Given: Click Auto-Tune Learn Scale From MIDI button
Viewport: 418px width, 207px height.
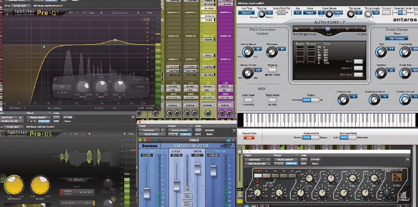Looking at the screenshot, I should (x=248, y=100).
